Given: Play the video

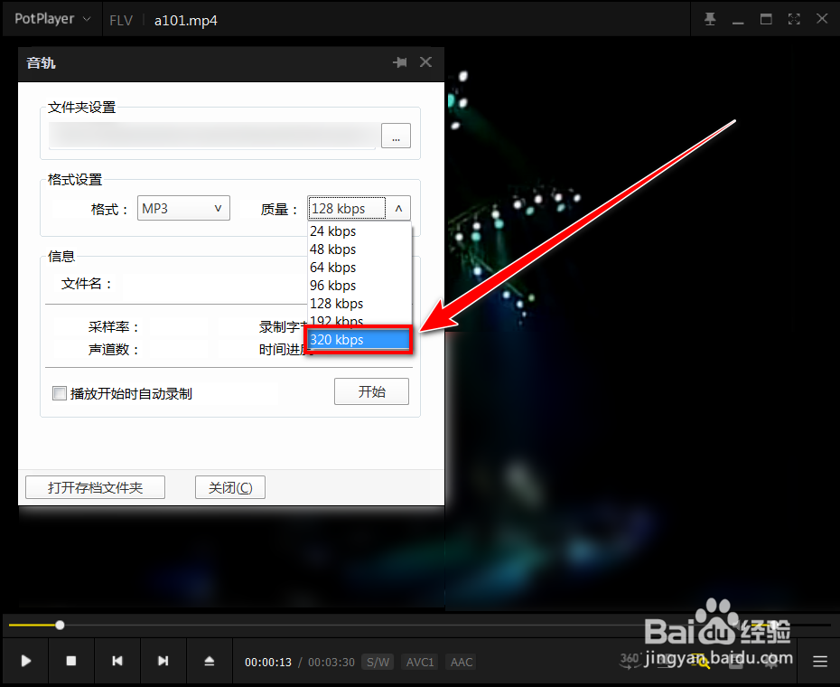Looking at the screenshot, I should coord(25,661).
